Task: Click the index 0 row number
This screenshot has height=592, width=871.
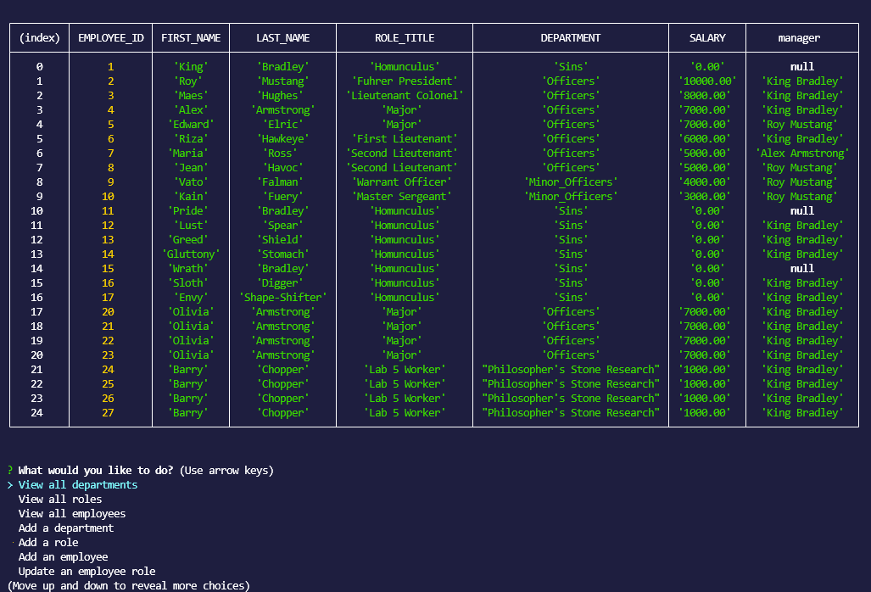Action: (39, 66)
